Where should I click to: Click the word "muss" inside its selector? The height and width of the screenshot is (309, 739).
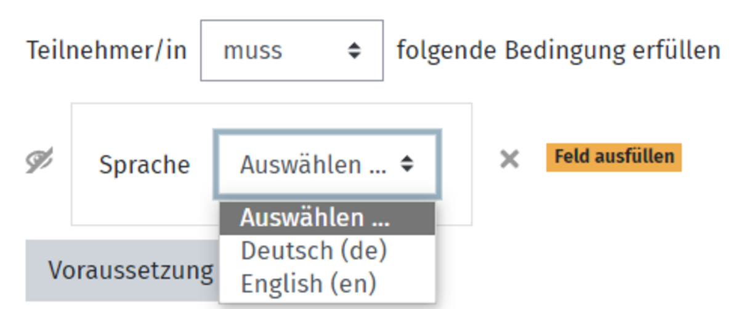tap(252, 50)
